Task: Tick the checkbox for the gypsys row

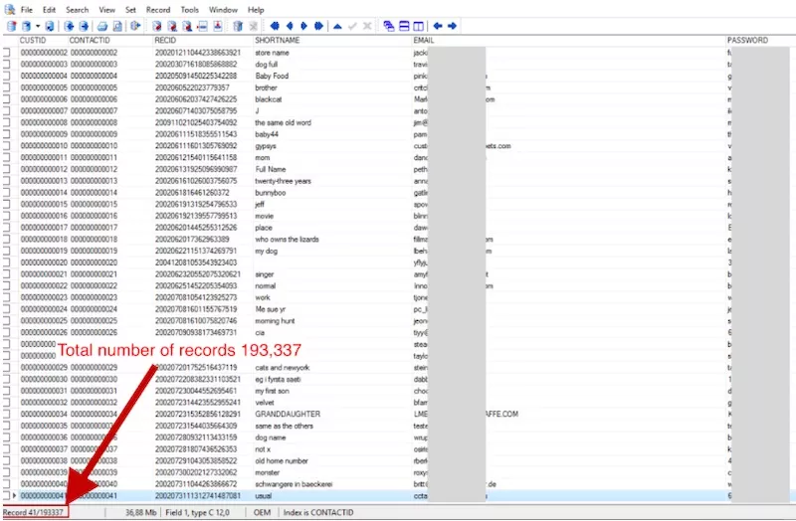Action: [7, 145]
